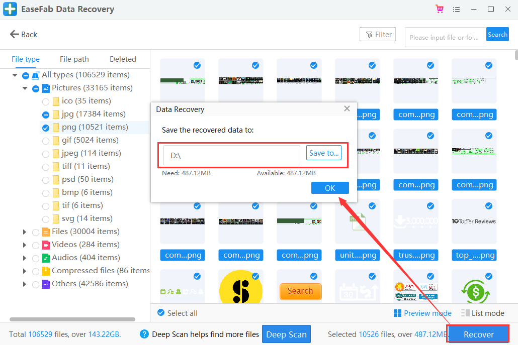518x345 pixels.
Task: Click the EaseFab plus logo icon
Action: [10, 9]
